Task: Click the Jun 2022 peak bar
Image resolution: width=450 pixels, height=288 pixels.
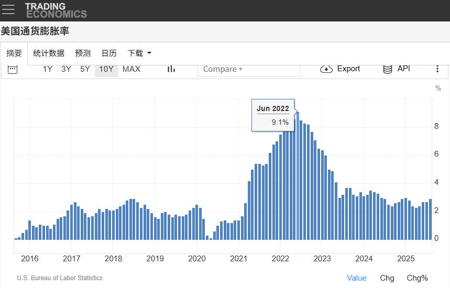Action: click(x=298, y=178)
